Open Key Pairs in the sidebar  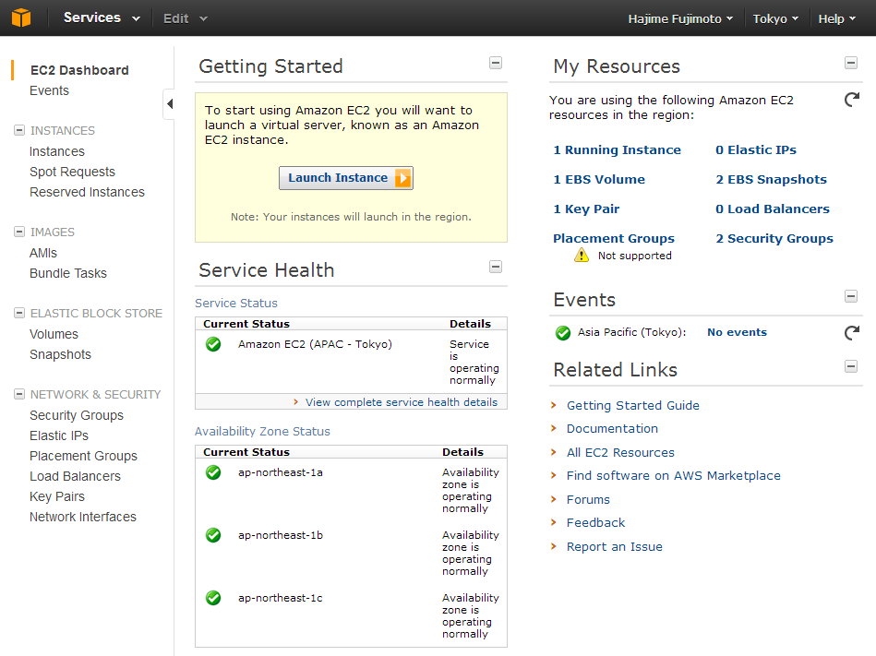tap(57, 496)
